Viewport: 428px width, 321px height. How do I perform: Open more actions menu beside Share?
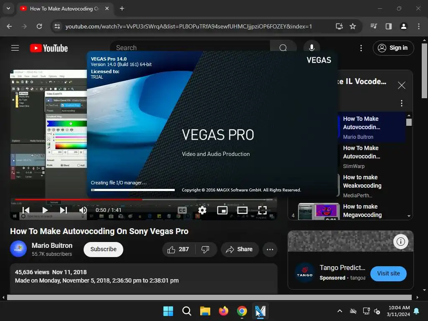pos(270,249)
